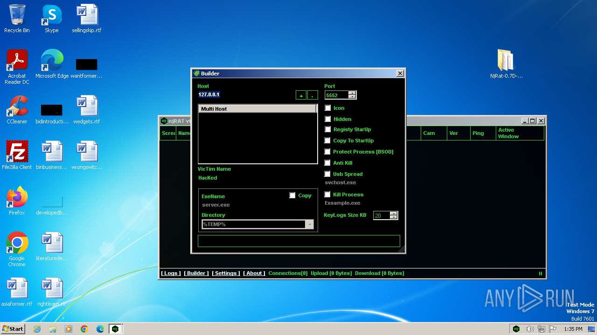Click the Connections[0] status text
Viewport: 597px width, 335px height.
[x=288, y=273]
